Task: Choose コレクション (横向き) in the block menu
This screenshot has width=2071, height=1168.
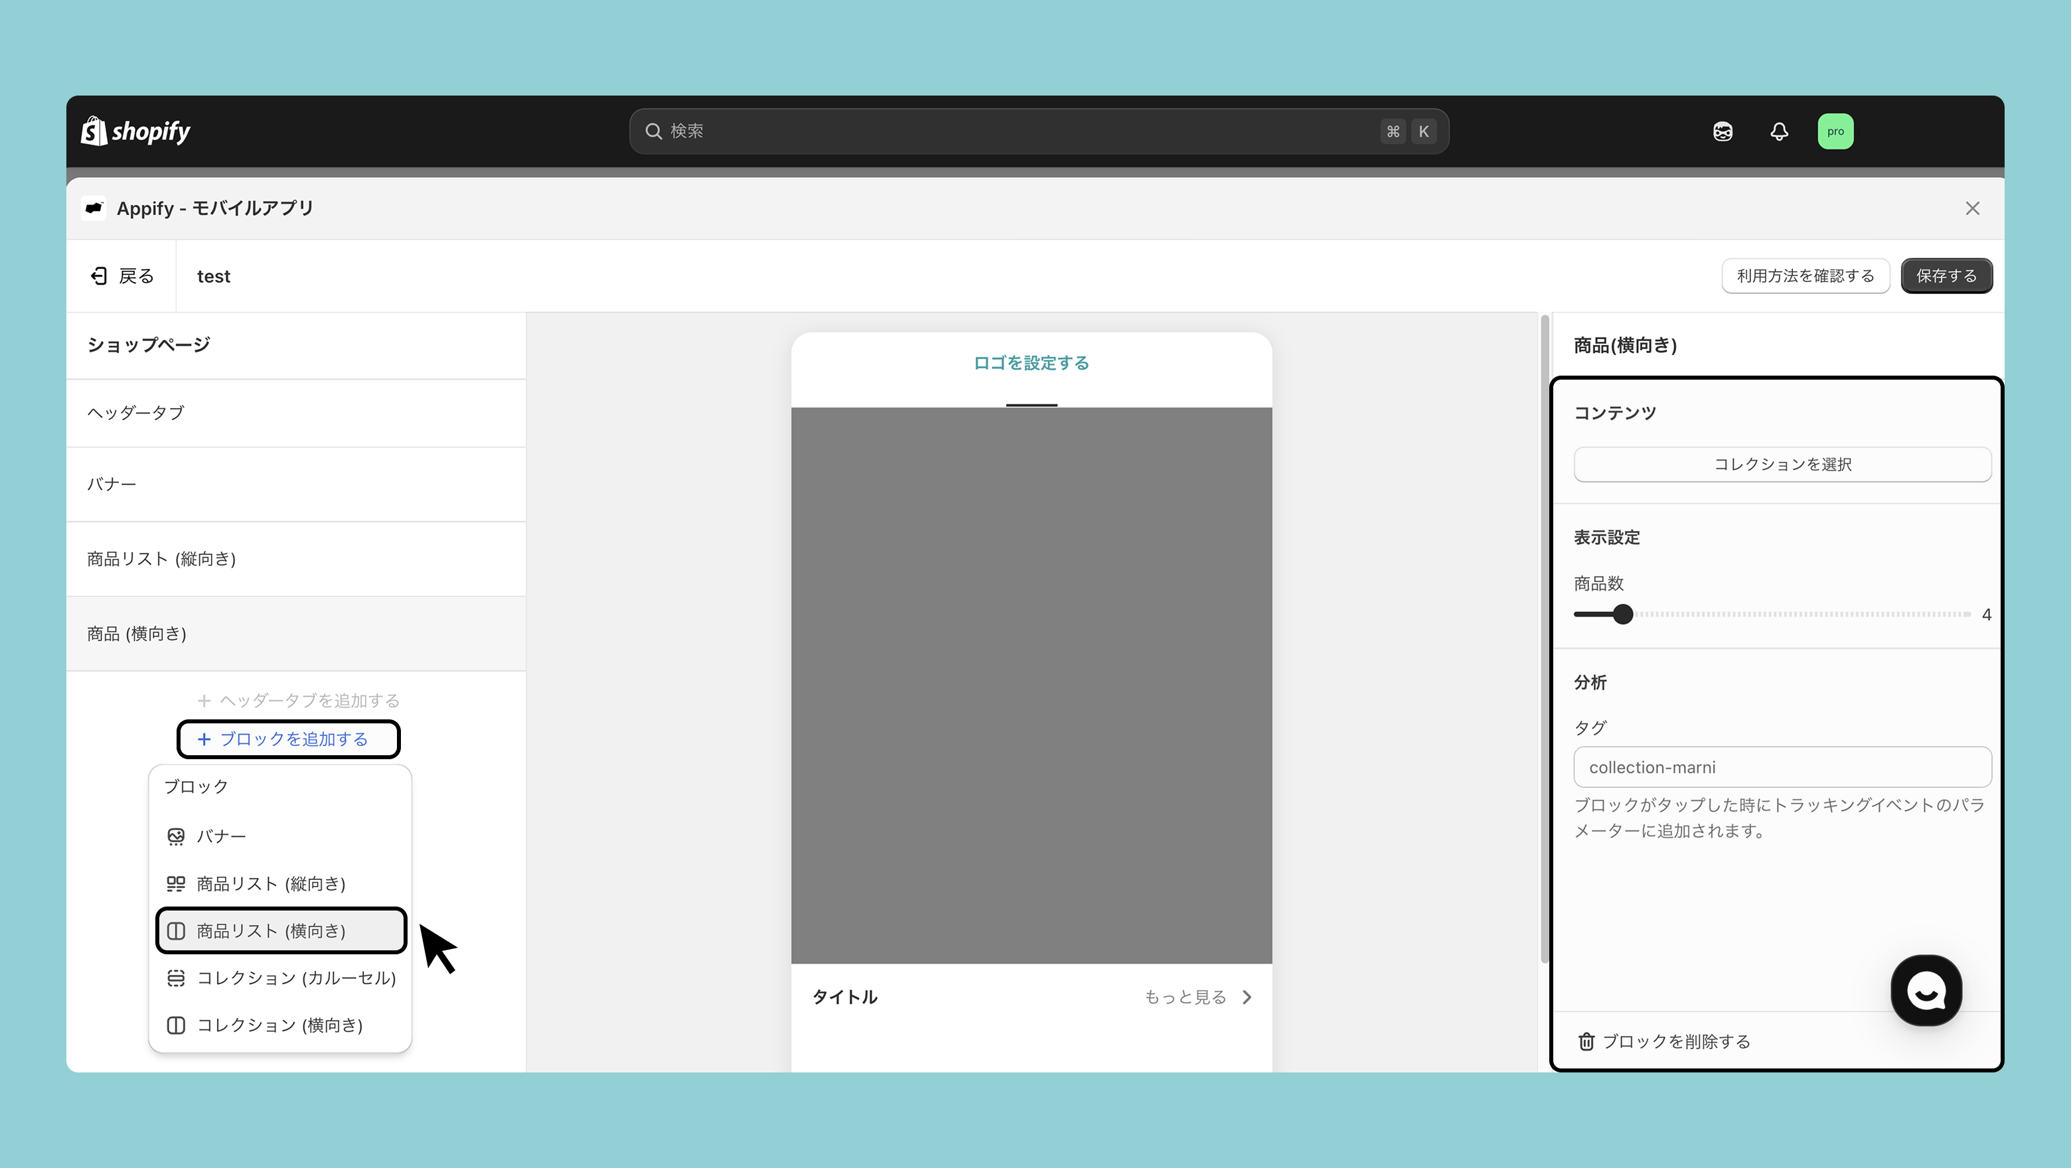Action: click(279, 1025)
